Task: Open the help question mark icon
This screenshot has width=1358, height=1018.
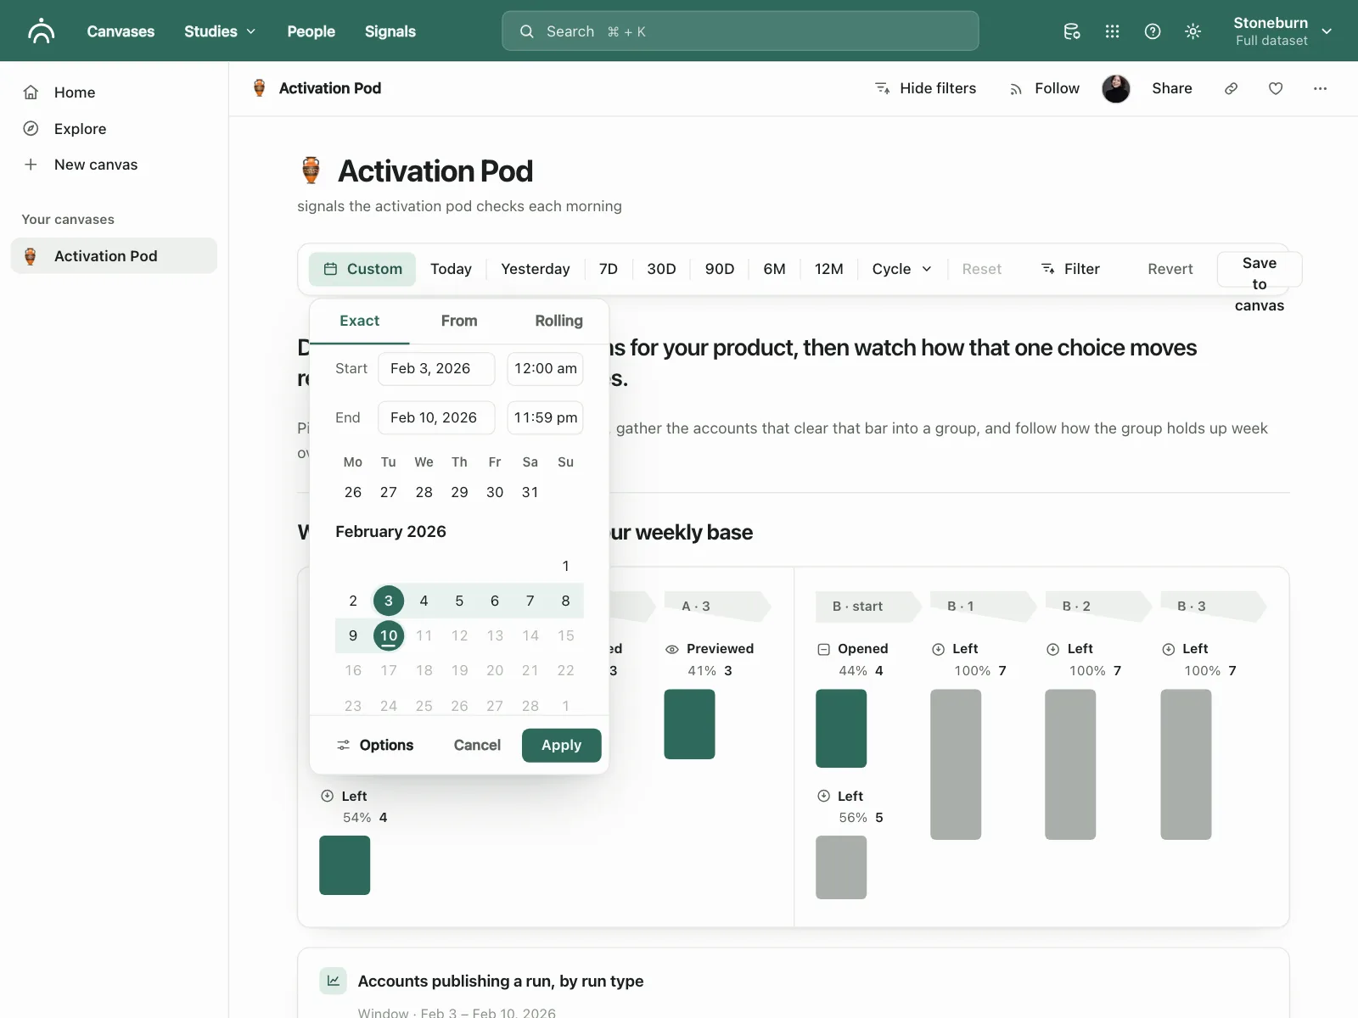Action: click(x=1153, y=31)
